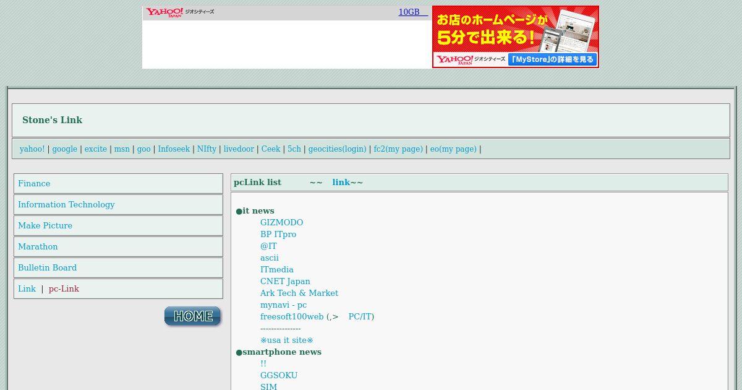The width and height of the screenshot is (742, 390).
Task: Open the freesoft100web link
Action: click(x=292, y=317)
